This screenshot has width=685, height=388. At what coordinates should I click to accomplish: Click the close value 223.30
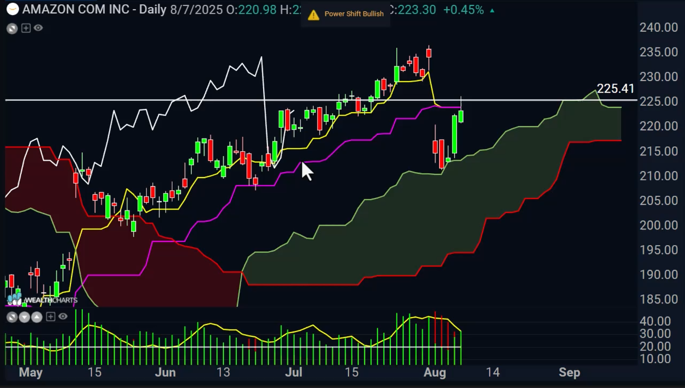(417, 9)
